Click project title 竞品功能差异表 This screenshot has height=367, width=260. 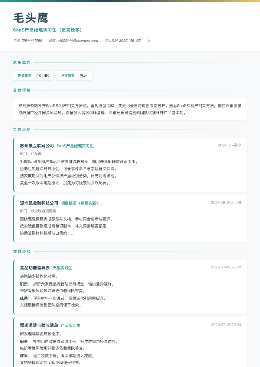tap(35, 268)
